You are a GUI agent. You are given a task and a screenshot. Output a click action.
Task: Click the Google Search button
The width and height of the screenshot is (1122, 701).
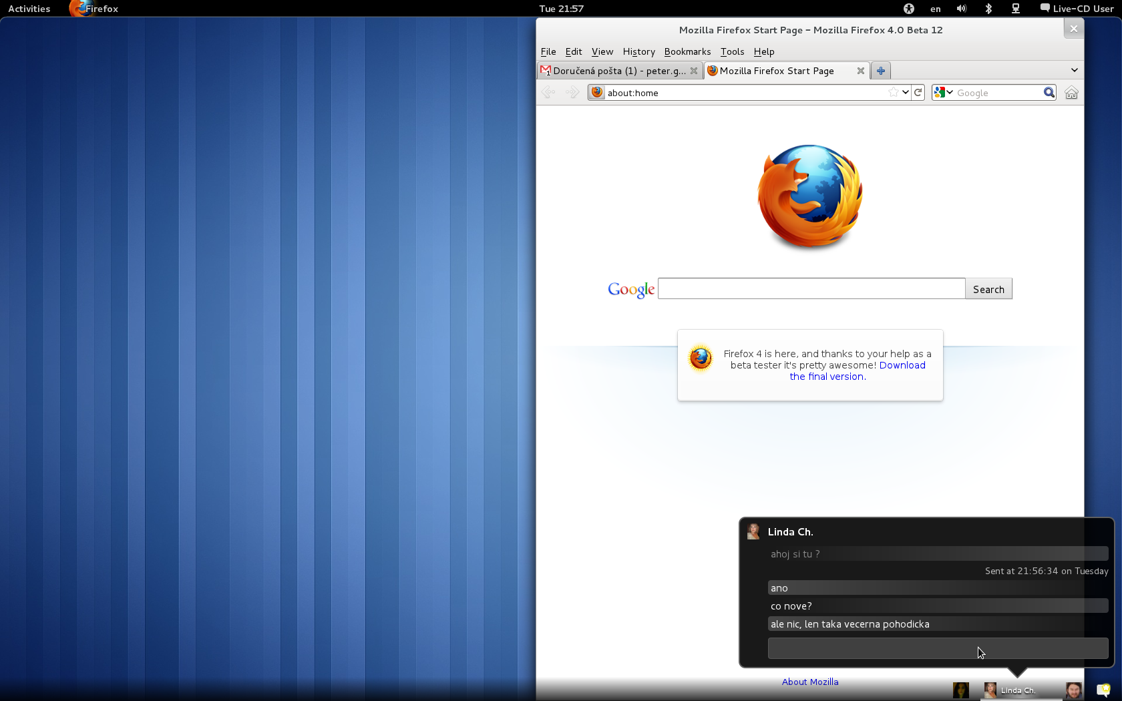click(988, 289)
